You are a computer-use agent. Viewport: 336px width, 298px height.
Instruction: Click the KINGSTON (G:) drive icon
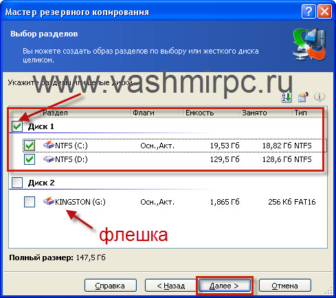tap(49, 201)
